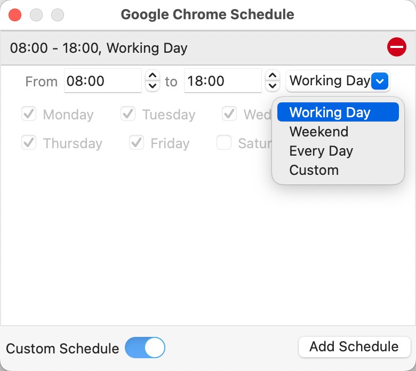Turn off the Custom Schedule switch
The height and width of the screenshot is (371, 416).
tap(145, 348)
